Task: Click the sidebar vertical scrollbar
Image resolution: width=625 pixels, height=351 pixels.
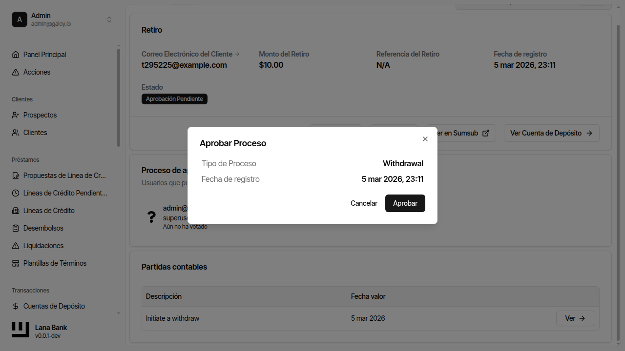Action: [x=119, y=97]
